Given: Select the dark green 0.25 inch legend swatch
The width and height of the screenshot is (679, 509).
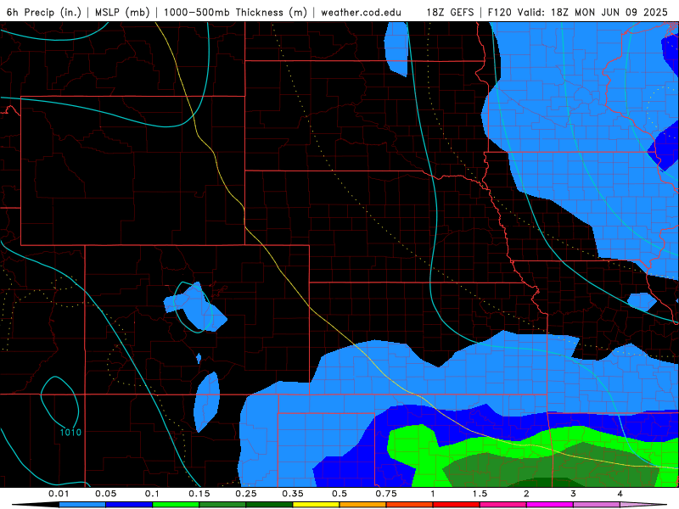Looking at the screenshot, I should 269,505.
